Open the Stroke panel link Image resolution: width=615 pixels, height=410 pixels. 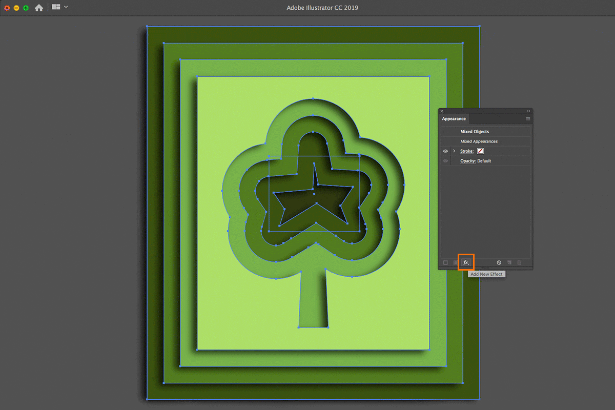click(x=466, y=151)
